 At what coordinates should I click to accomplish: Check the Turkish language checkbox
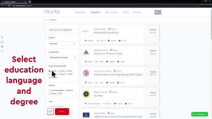coord(58,71)
